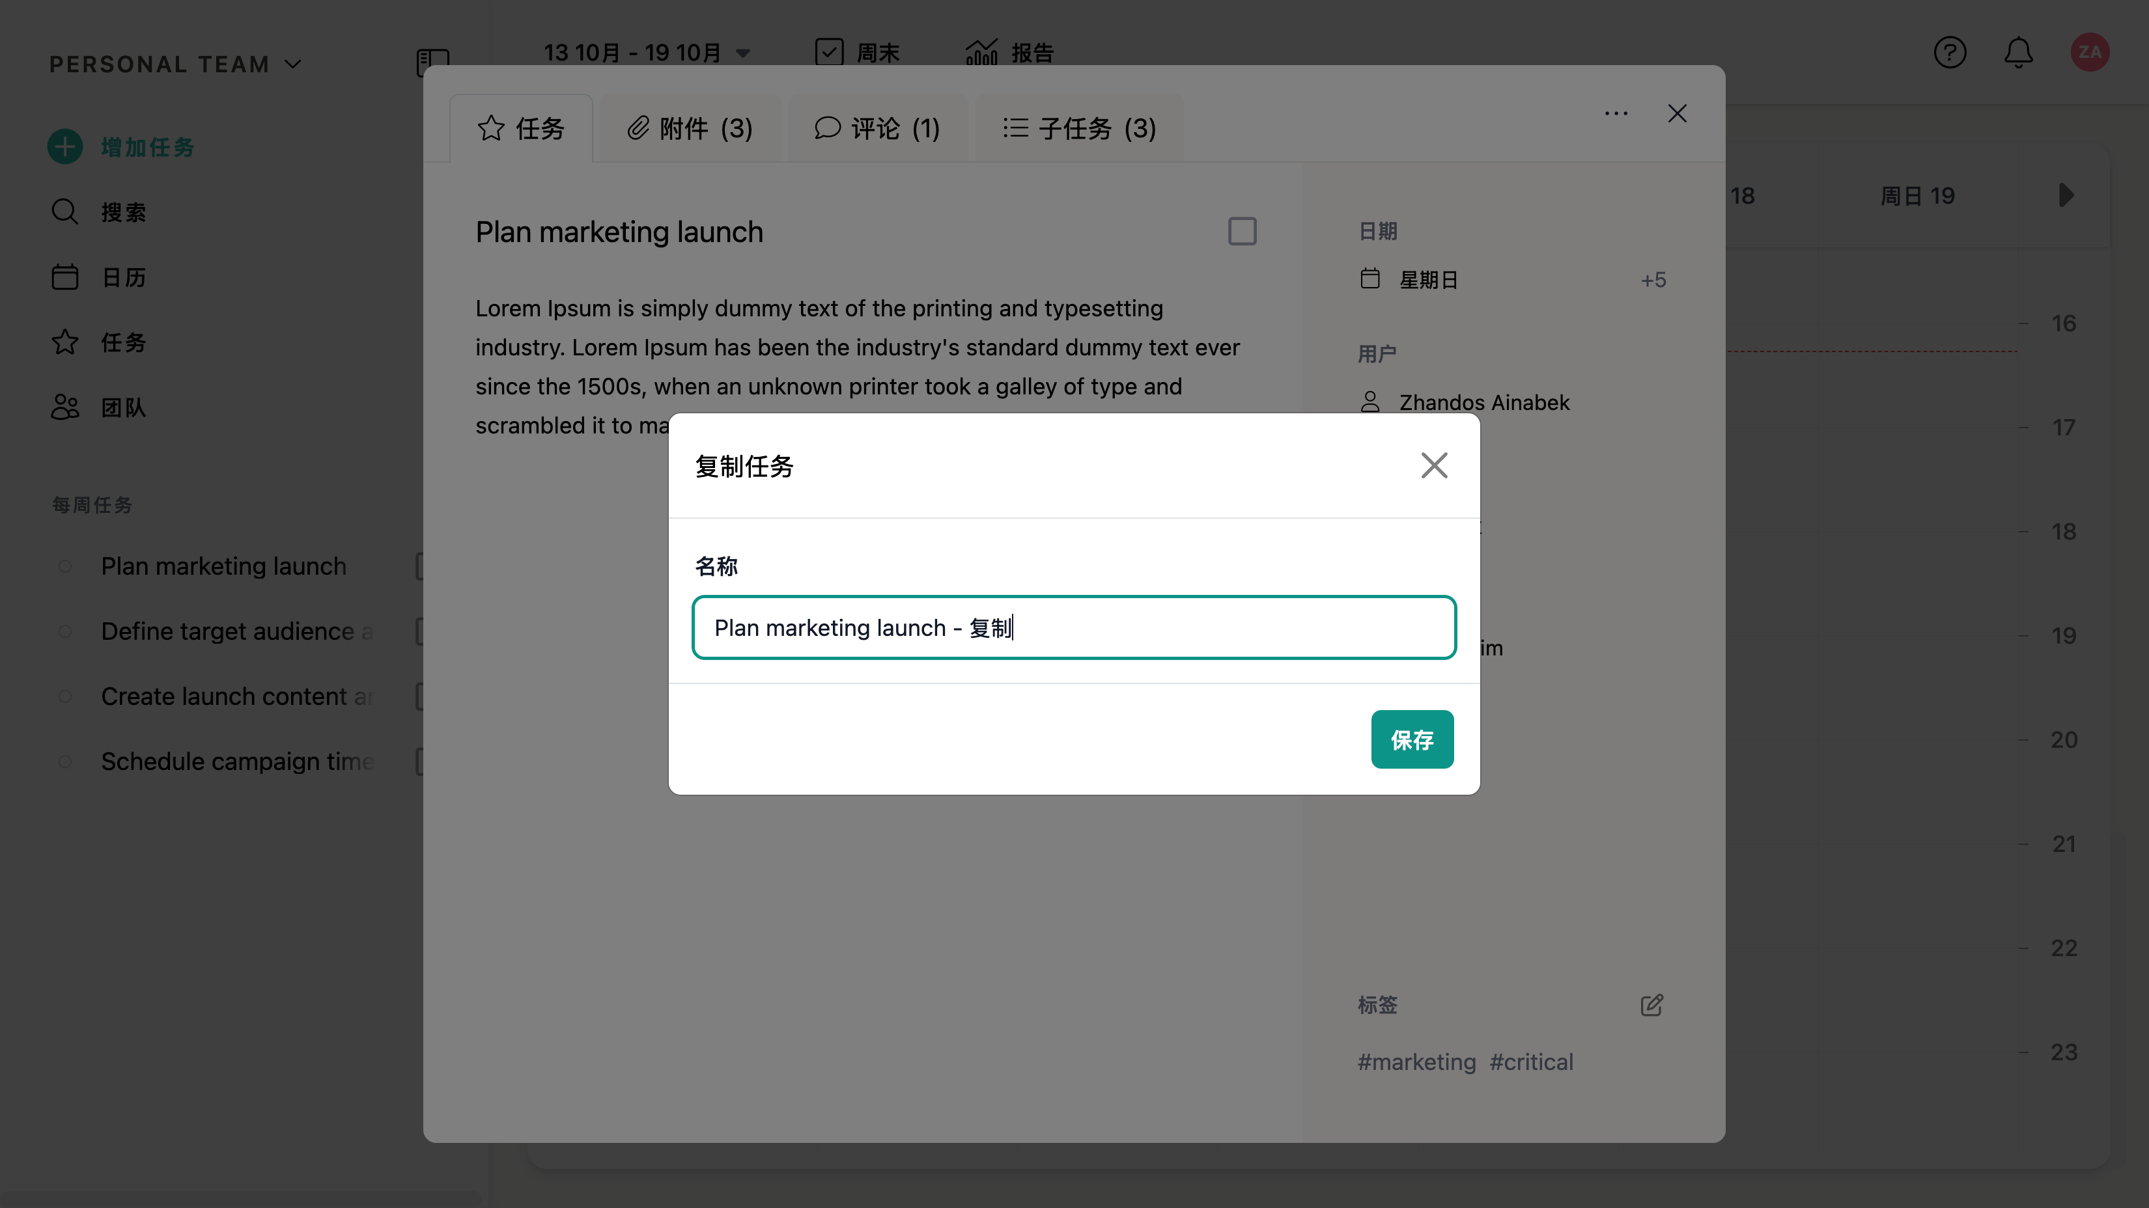The image size is (2149, 1208).
Task: Switch to the attachments (附件) tab
Action: click(690, 128)
